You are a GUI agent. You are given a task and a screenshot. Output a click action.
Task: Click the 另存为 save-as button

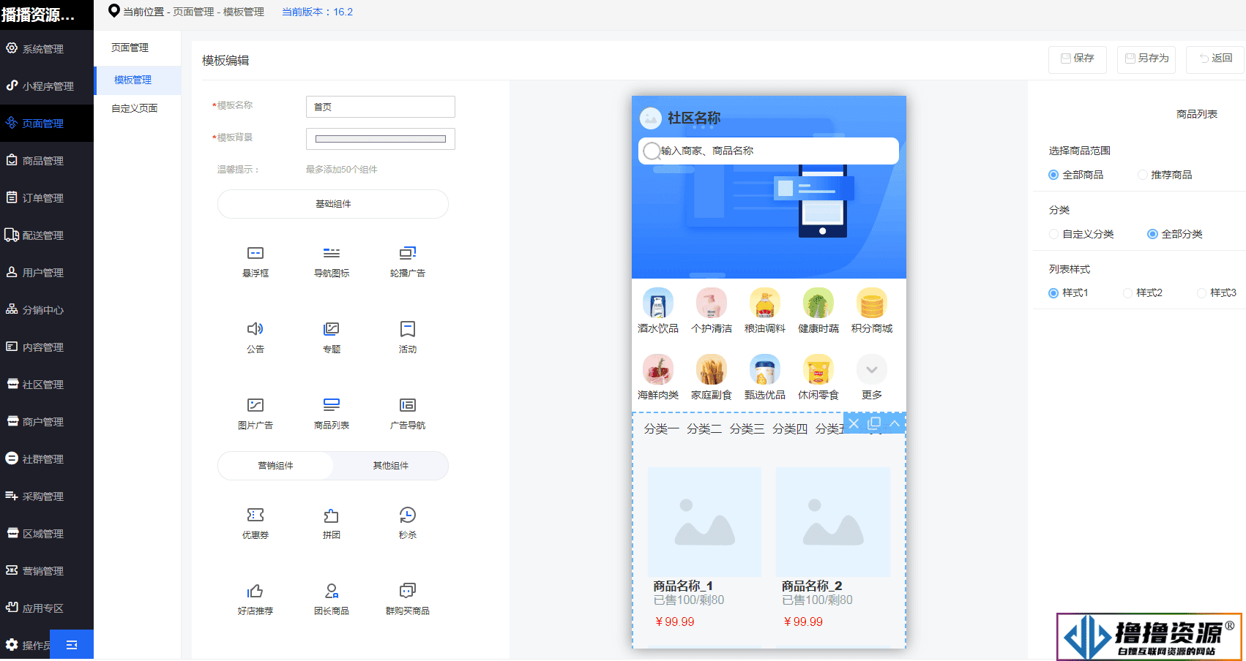coord(1146,58)
